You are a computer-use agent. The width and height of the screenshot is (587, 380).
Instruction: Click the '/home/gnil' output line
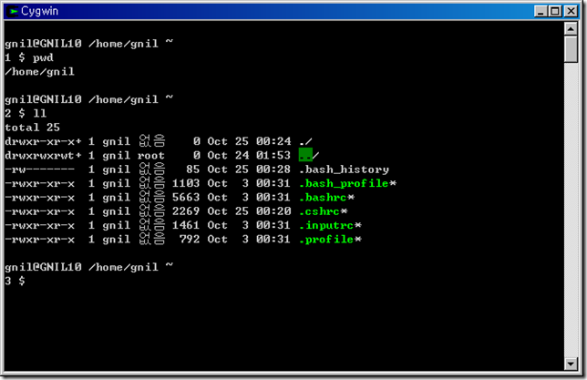click(x=40, y=71)
